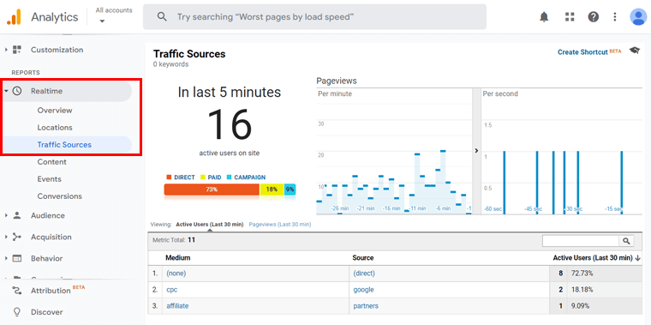The image size is (651, 325).
Task: Click the Discover lightbulb icon
Action: (x=17, y=311)
